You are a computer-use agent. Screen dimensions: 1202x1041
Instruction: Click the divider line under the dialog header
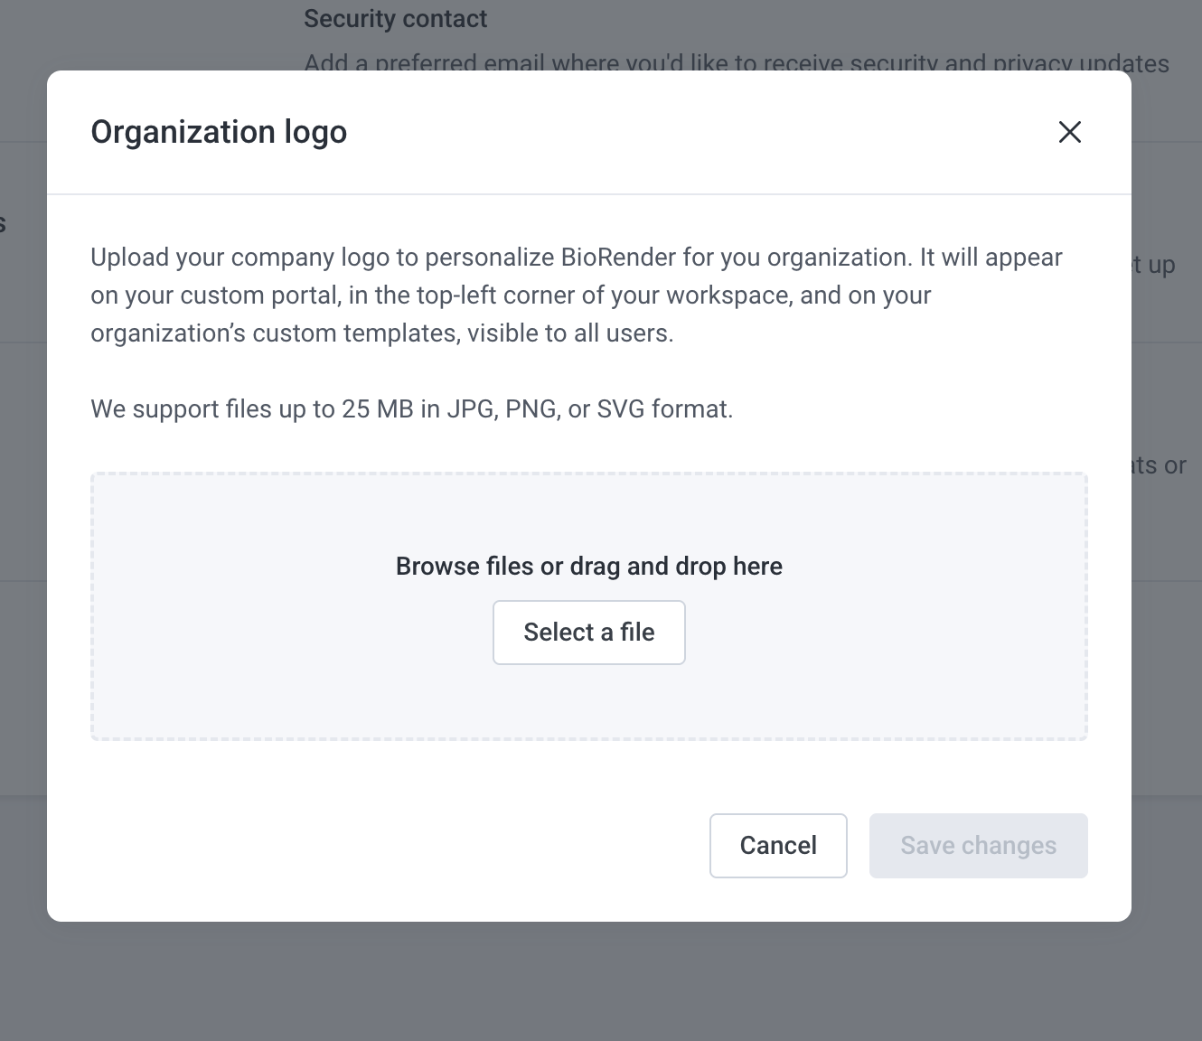(589, 194)
